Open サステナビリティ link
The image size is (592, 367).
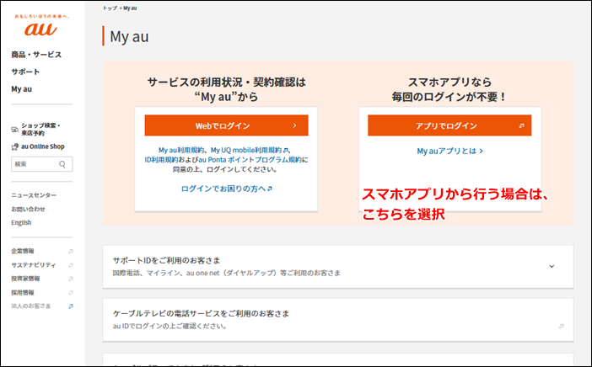point(33,265)
